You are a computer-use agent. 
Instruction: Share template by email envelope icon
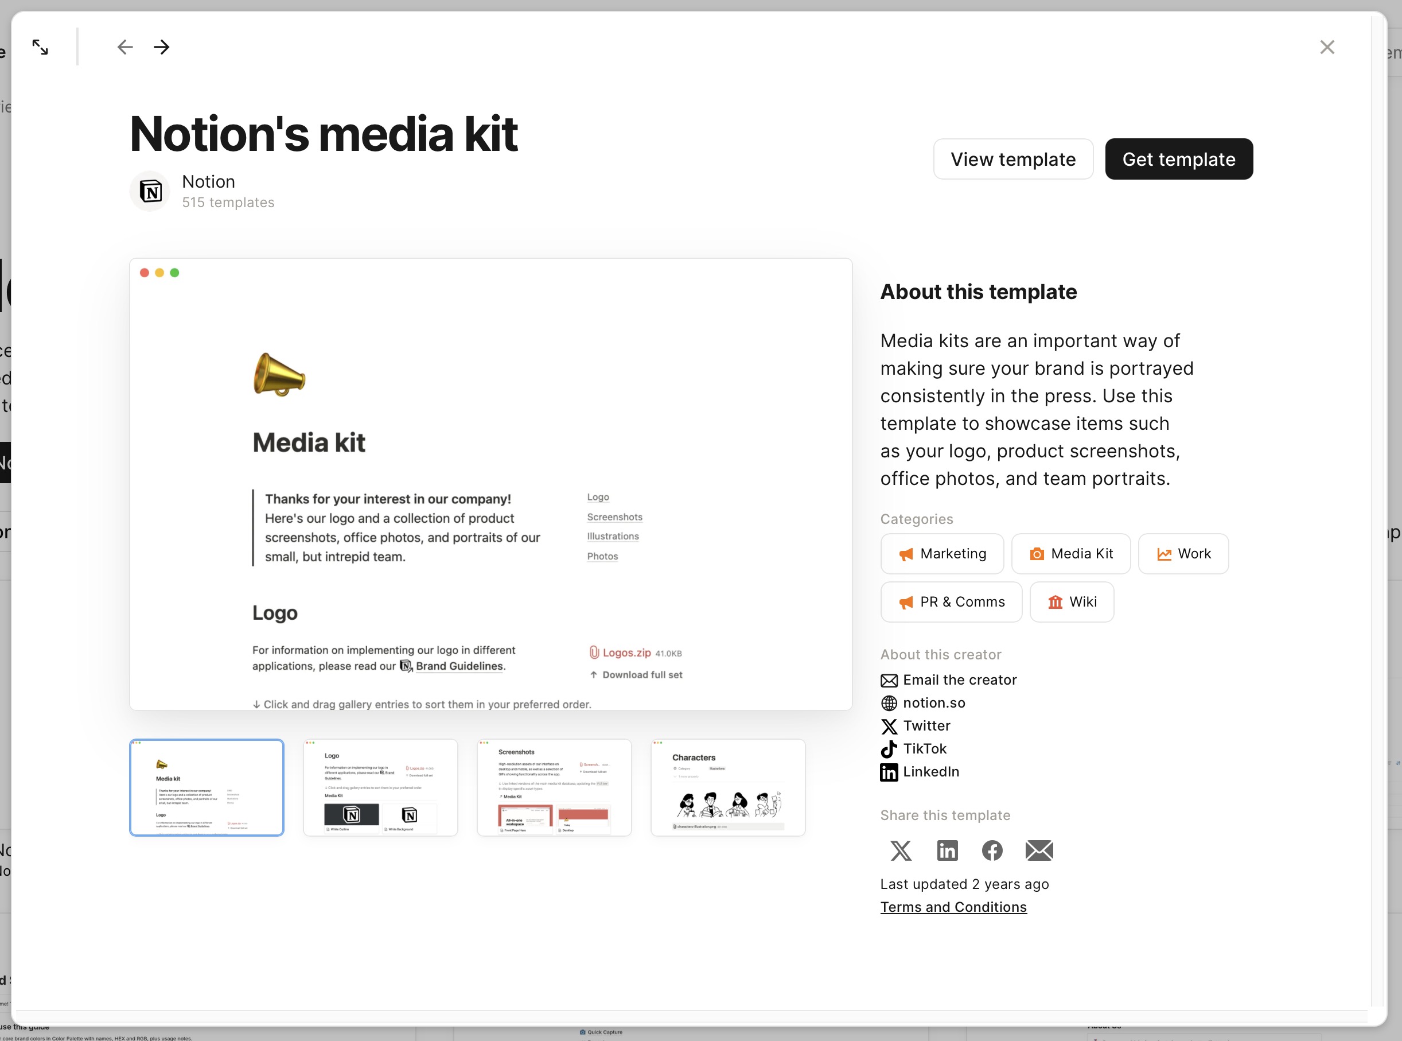pos(1039,850)
